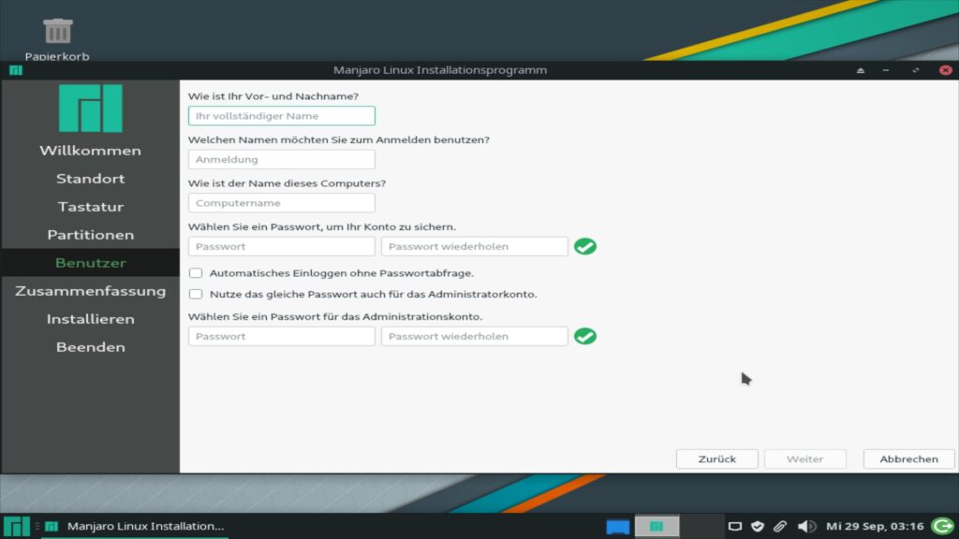The image size is (959, 539).
Task: Click the Manjaro logo in installer sidebar
Action: pos(91,109)
